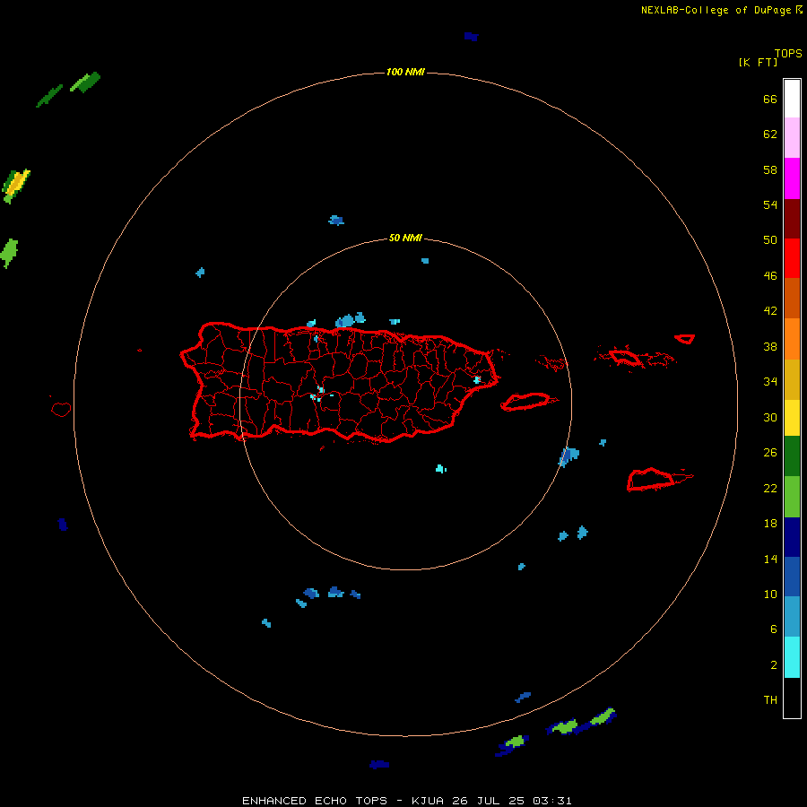Click the yellow-cored echo at far left edge
The width and height of the screenshot is (807, 807).
coord(16,186)
